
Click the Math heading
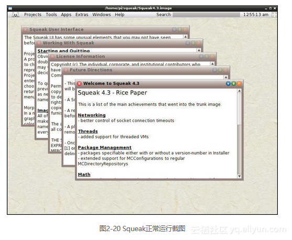coord(84,174)
